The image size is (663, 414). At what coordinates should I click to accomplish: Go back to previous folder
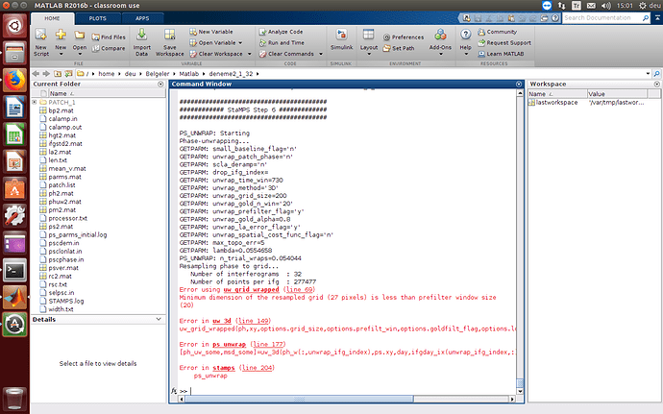tap(36, 74)
